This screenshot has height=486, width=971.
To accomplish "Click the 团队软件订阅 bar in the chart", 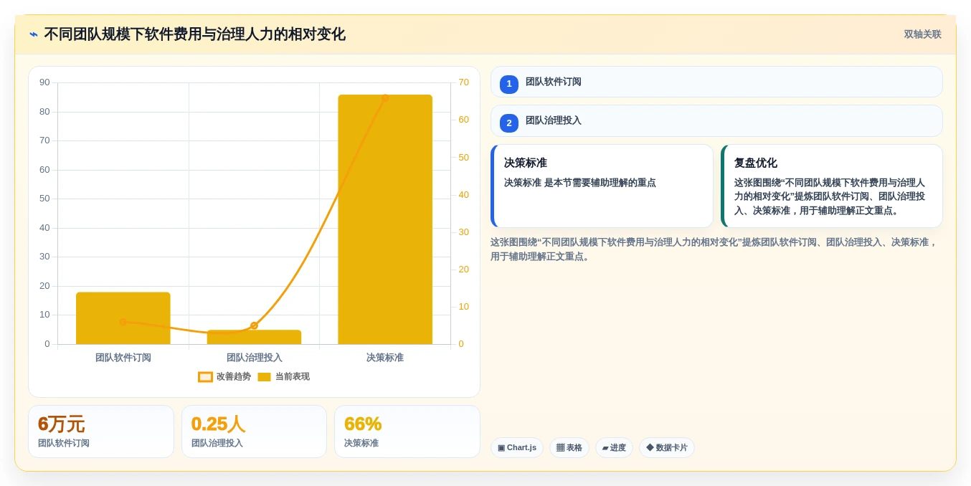I will [x=123, y=318].
